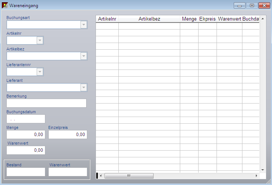Click the horizontal scroll left arrow
This screenshot has width=272, height=185.
pyautogui.click(x=101, y=176)
